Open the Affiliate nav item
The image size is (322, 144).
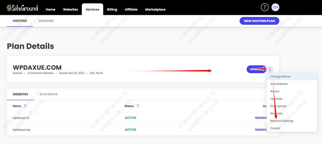coord(131,9)
